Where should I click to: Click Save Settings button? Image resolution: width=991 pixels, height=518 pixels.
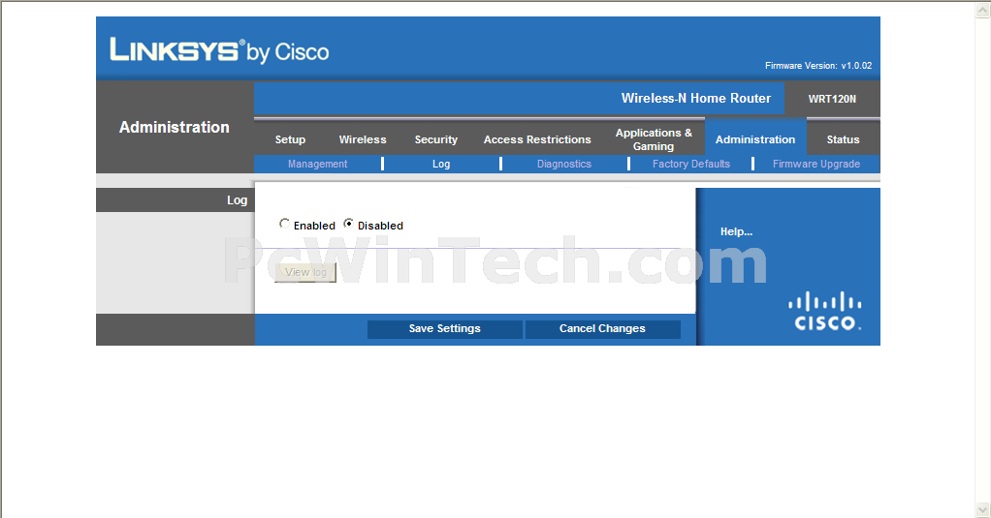tap(444, 329)
